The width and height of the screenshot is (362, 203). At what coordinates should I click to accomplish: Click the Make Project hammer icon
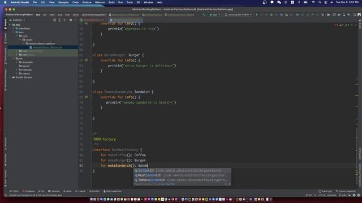coord(204,15)
